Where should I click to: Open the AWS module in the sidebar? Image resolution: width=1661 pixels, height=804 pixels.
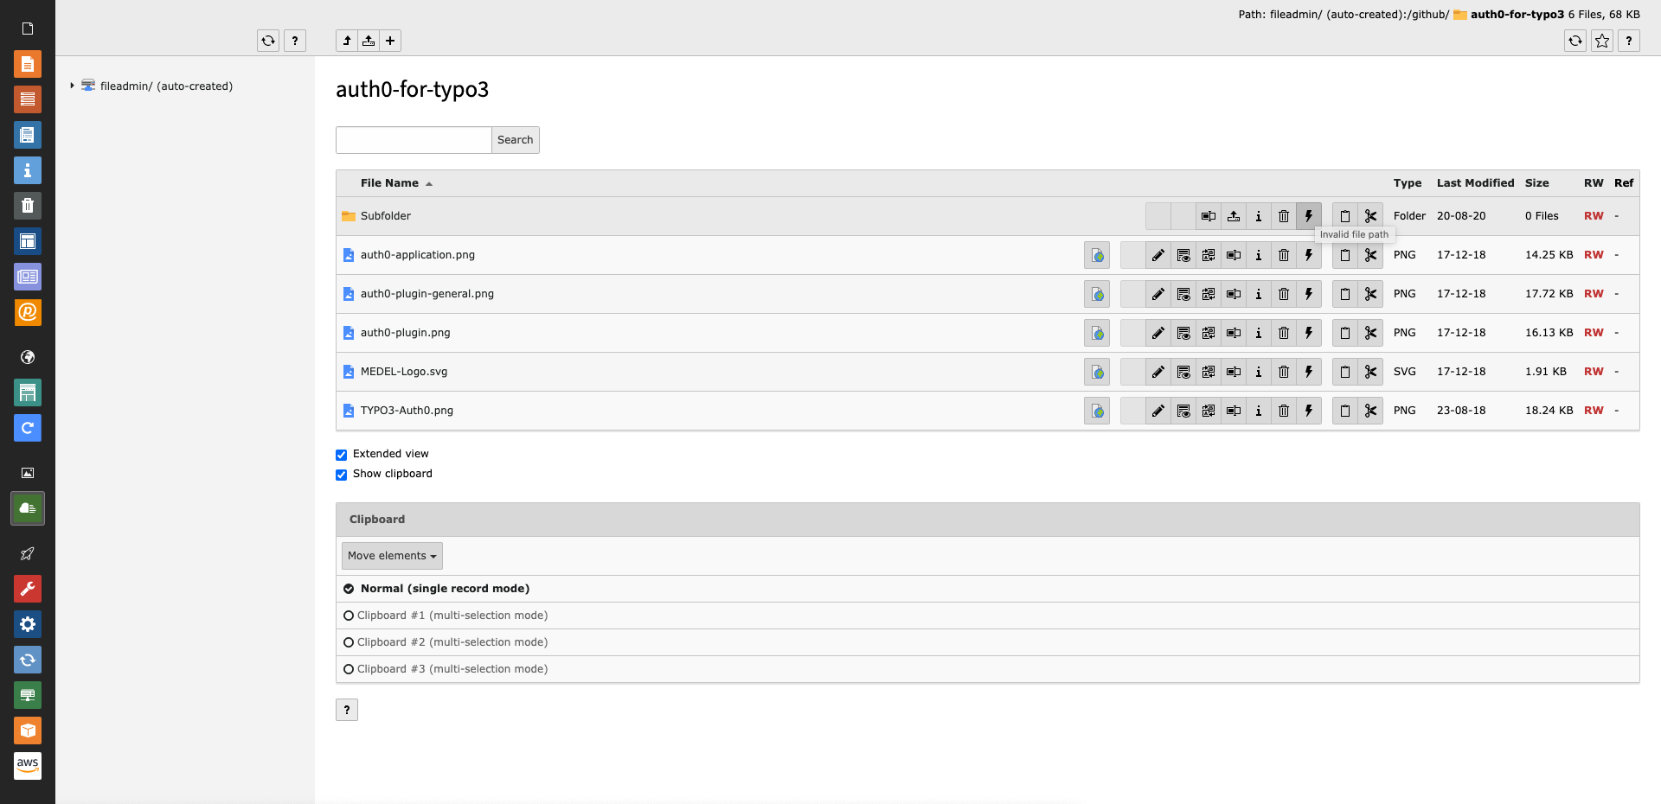point(27,766)
